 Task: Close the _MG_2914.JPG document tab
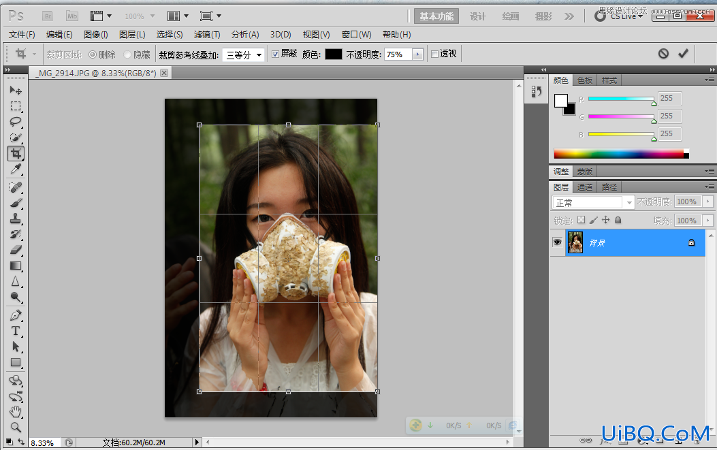click(164, 73)
